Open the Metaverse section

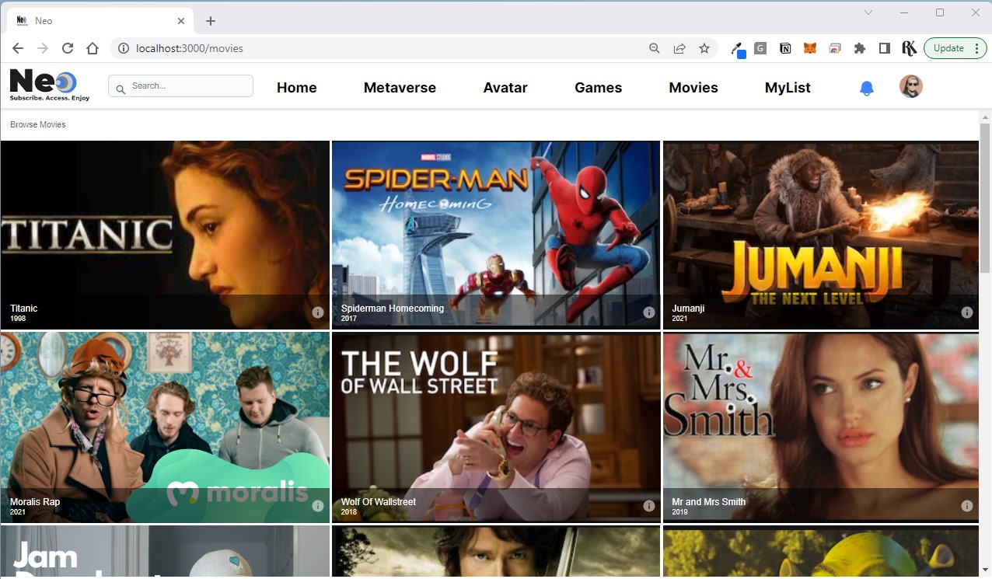pos(400,88)
